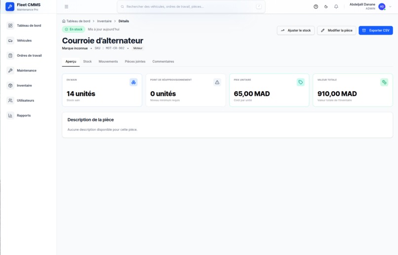Click the Fleet CMMS wrench logo
This screenshot has width=398, height=255.
click(10, 6)
